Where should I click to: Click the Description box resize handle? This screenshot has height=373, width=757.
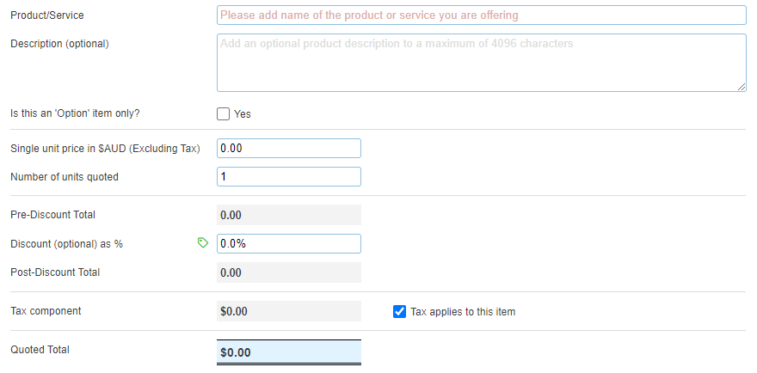pyautogui.click(x=742, y=87)
